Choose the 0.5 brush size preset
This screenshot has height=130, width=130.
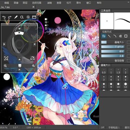[x=104, y=71]
